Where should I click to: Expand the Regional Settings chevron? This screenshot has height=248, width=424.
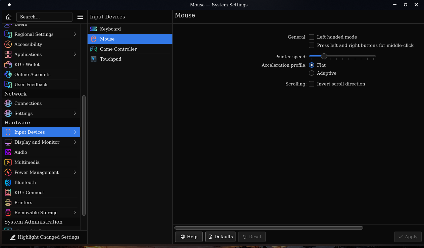(x=75, y=34)
